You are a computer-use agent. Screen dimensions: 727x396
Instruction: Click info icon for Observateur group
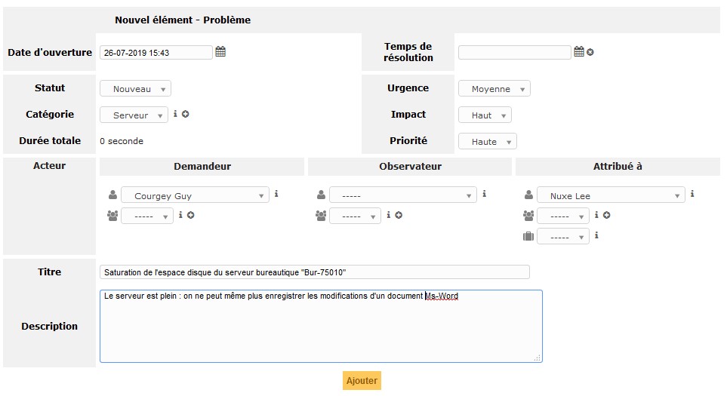click(x=389, y=214)
